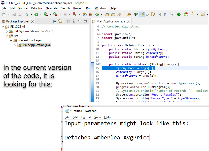The width and height of the screenshot is (209, 151).
Task: Start debugging with the bug icon
Action: click(x=27, y=15)
